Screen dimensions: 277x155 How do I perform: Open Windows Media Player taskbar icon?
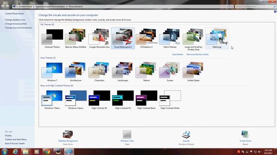click(x=36, y=152)
